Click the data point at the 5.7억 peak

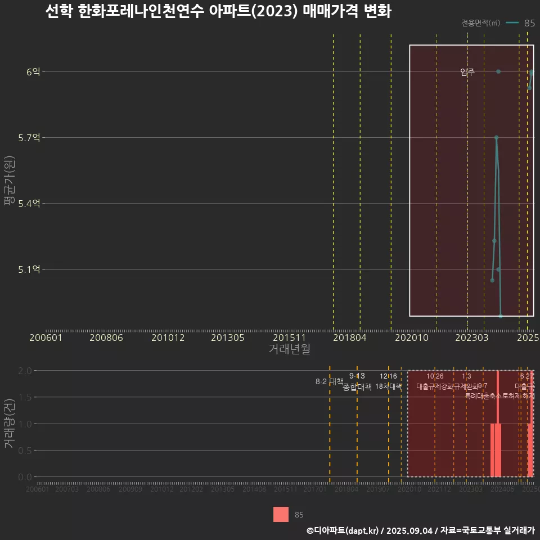coord(496,137)
